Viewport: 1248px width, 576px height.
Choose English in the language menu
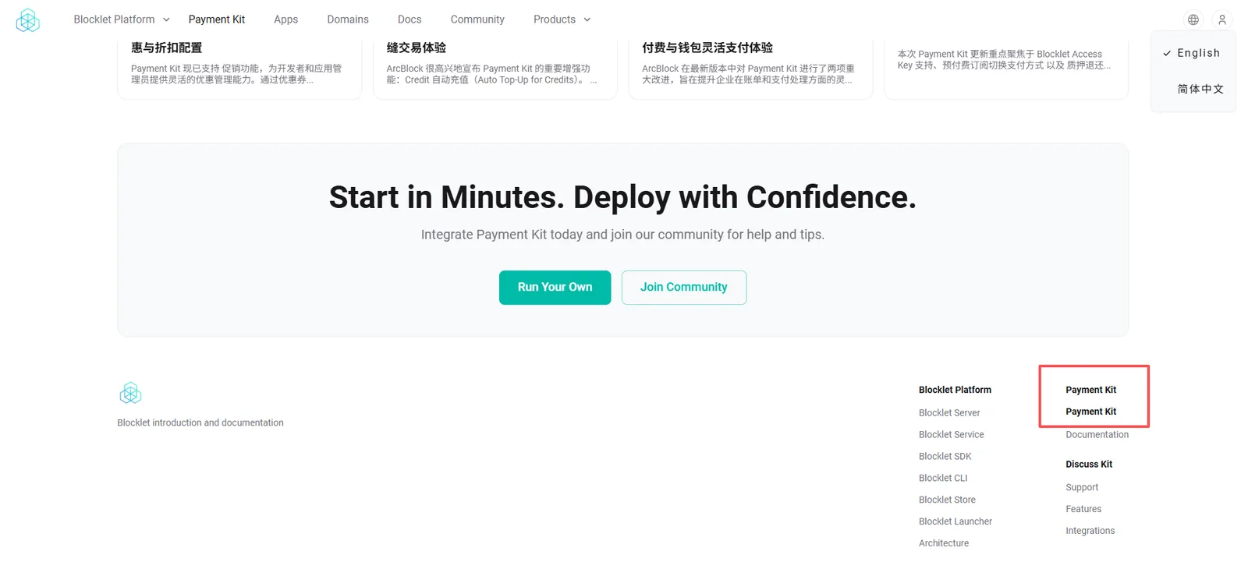point(1193,53)
